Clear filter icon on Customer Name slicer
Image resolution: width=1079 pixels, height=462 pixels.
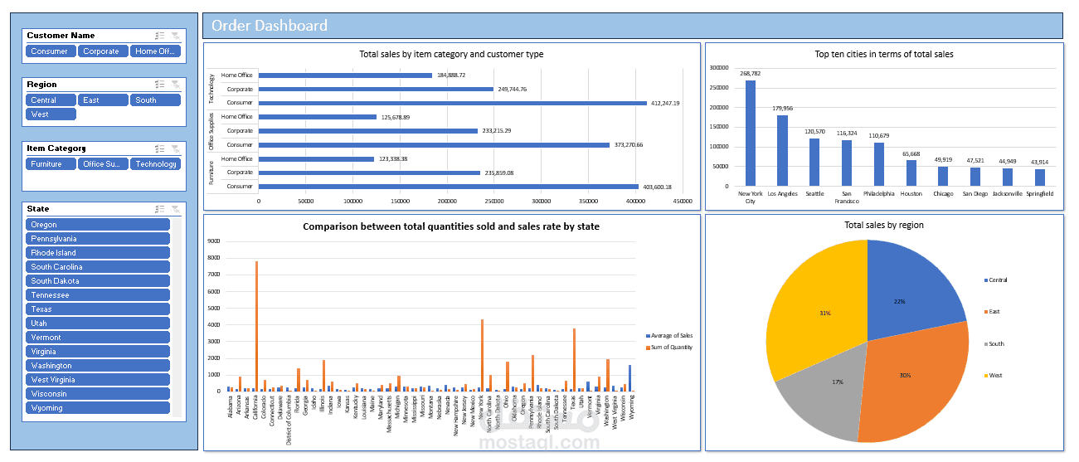click(x=175, y=36)
